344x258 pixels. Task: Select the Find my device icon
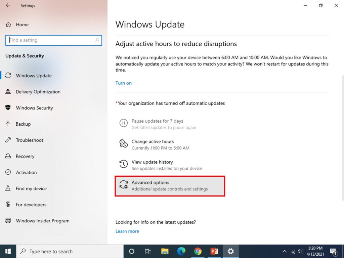[8, 188]
